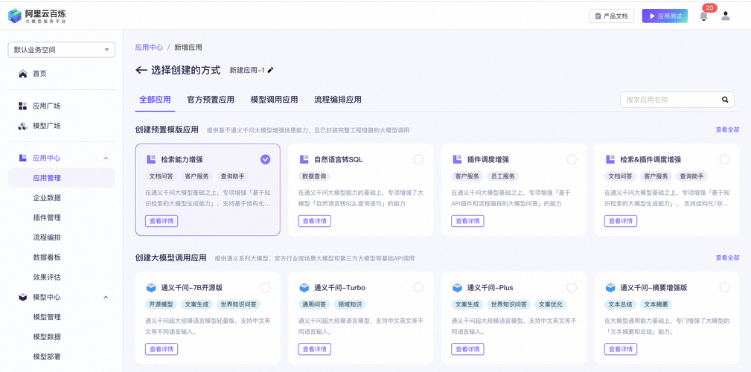Switch to the 全部应用 tab

click(x=155, y=100)
